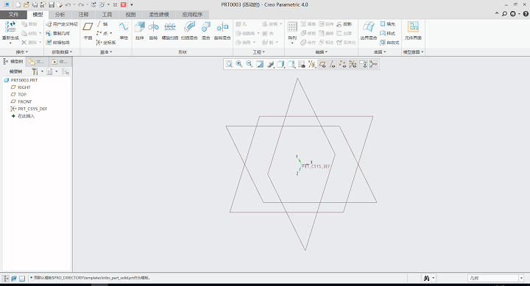Screen dimensions: 530x286
Task: Open User-Defined Feature (用户定义特征)
Action: point(62,24)
